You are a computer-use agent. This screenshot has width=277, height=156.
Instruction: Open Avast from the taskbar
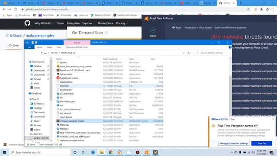click(x=147, y=152)
